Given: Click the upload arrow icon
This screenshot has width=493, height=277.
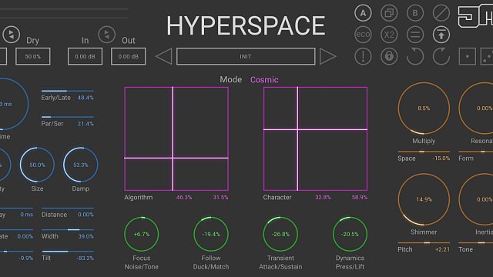Looking at the screenshot, I should 441,35.
